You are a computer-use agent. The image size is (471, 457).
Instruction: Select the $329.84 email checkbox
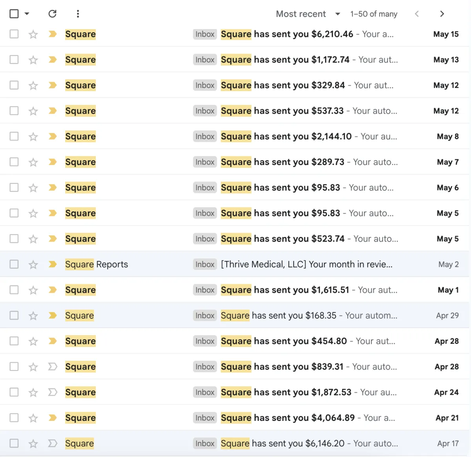pos(14,85)
